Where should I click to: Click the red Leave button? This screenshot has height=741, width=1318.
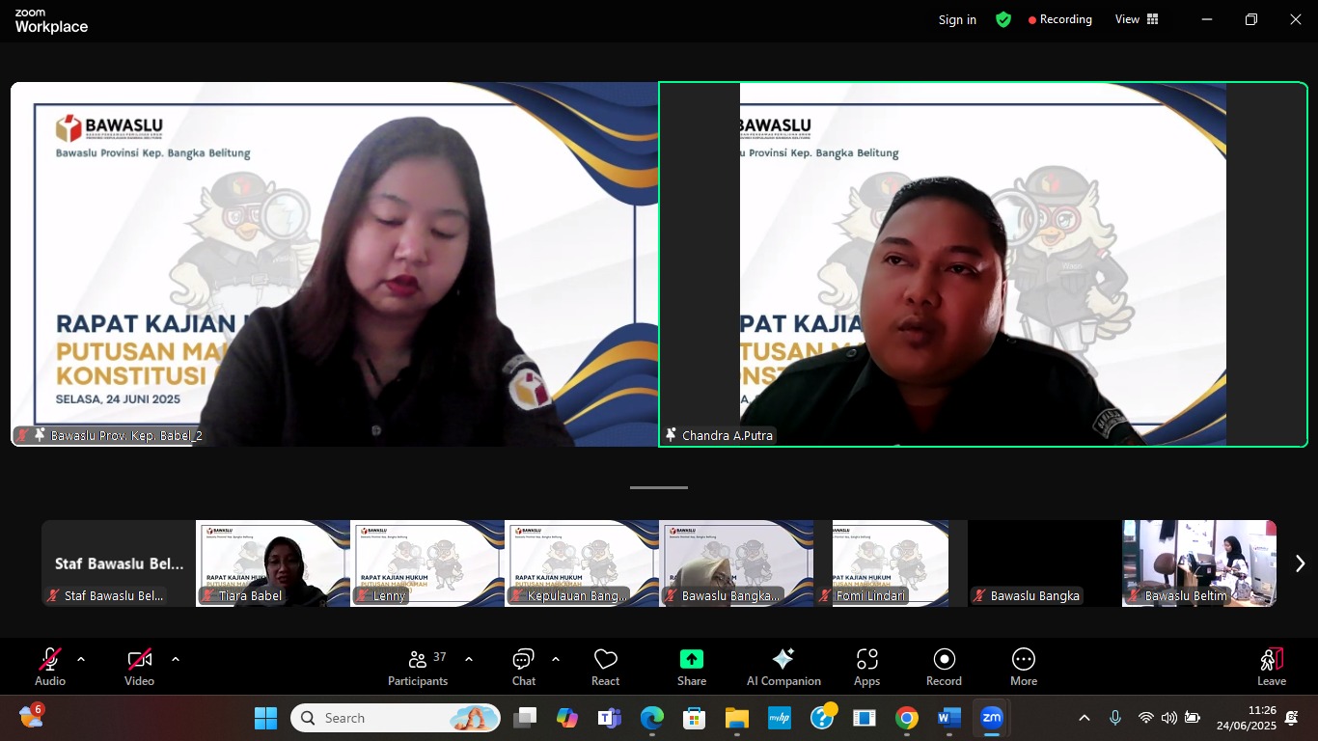click(1272, 666)
